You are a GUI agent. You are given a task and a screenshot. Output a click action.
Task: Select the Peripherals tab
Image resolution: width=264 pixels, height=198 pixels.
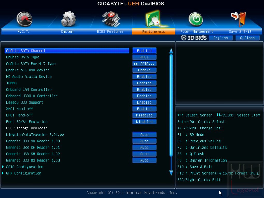153,32
